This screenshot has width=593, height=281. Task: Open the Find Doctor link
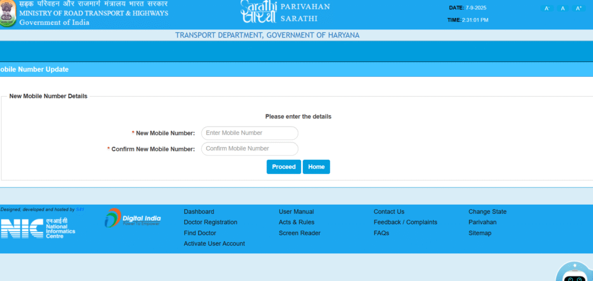click(x=200, y=233)
